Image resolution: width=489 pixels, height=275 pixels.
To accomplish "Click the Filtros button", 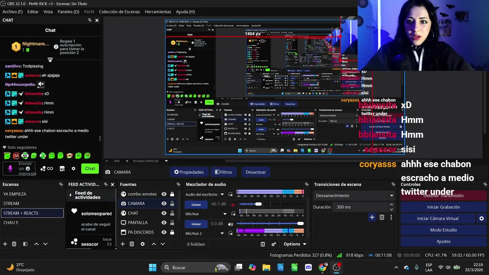I will [x=223, y=172].
